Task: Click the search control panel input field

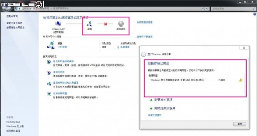Action: point(232,9)
